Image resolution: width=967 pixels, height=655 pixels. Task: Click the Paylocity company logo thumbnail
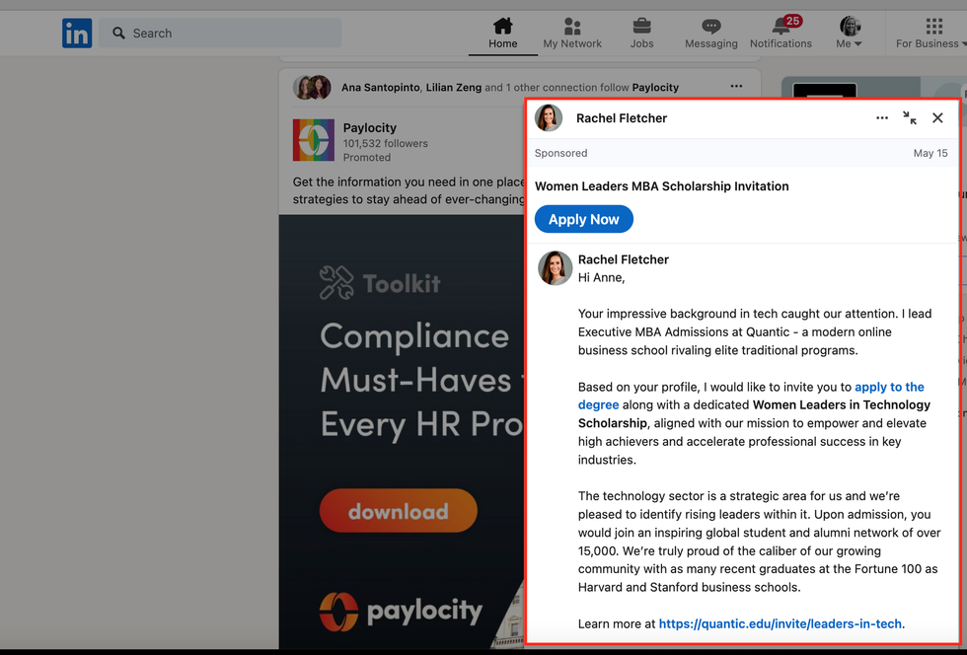coord(314,140)
